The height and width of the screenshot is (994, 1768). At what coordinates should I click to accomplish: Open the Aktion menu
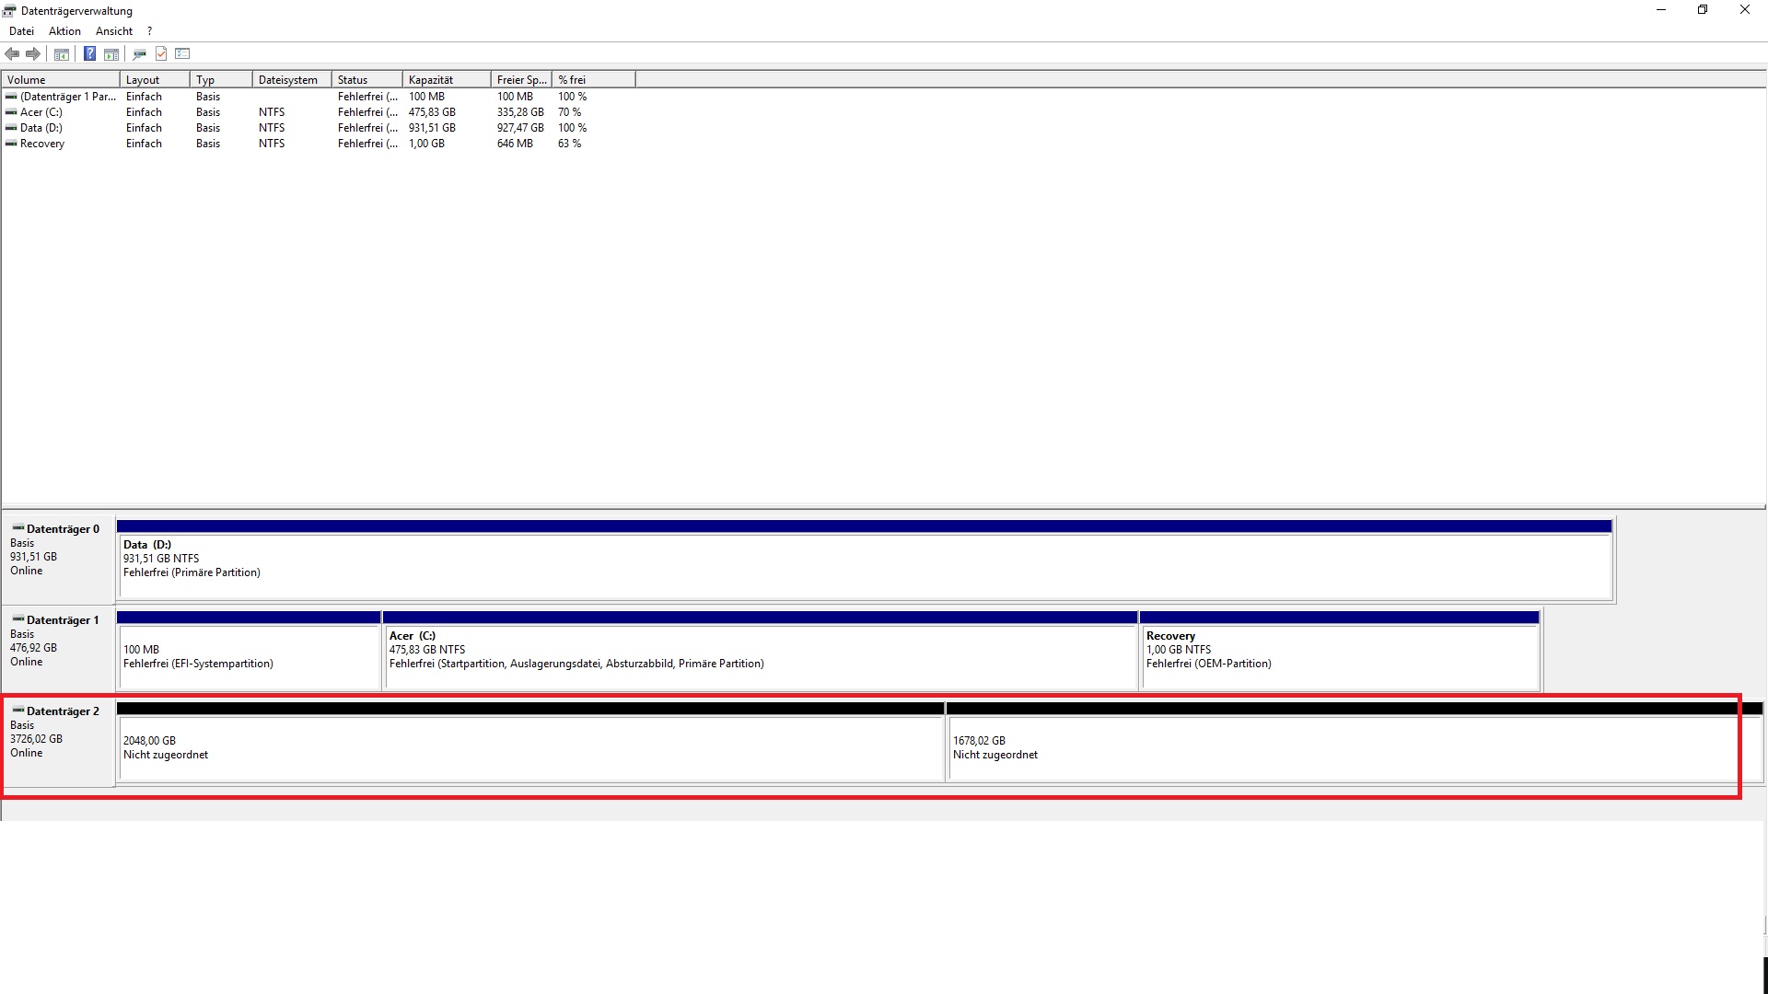(64, 31)
